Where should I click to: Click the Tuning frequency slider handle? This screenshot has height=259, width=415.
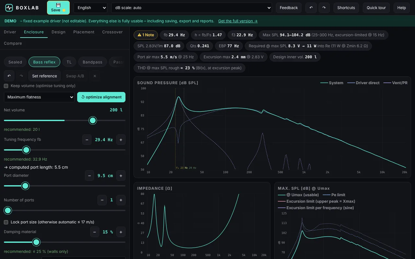26,150
